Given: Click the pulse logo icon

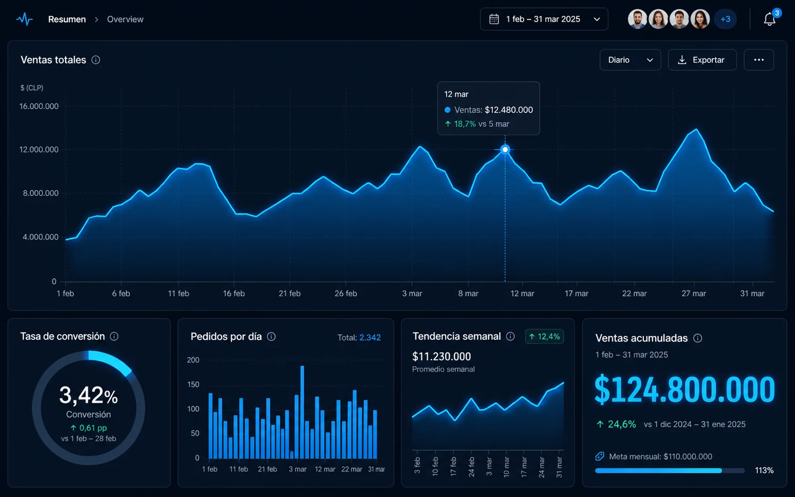Looking at the screenshot, I should [24, 20].
